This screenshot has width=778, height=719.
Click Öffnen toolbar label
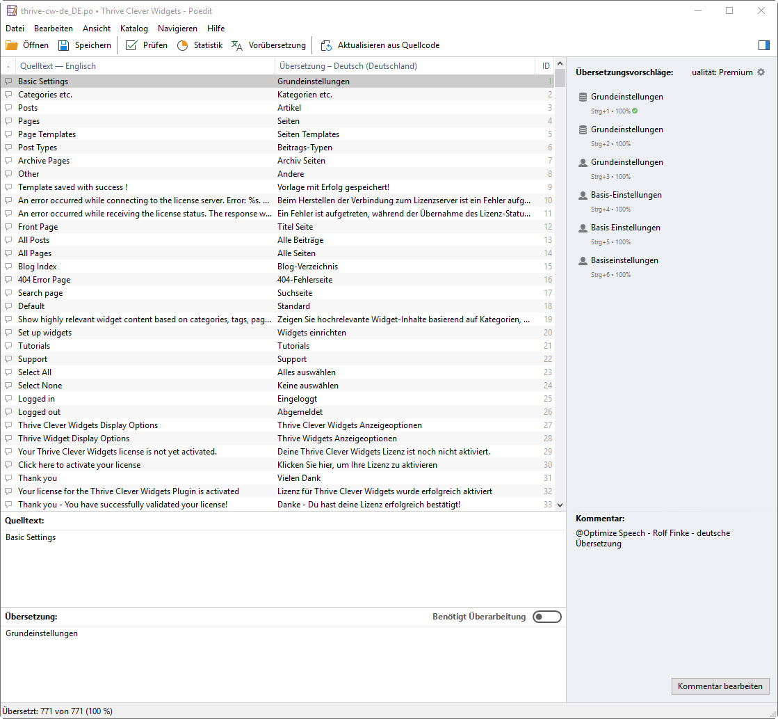pyautogui.click(x=35, y=45)
